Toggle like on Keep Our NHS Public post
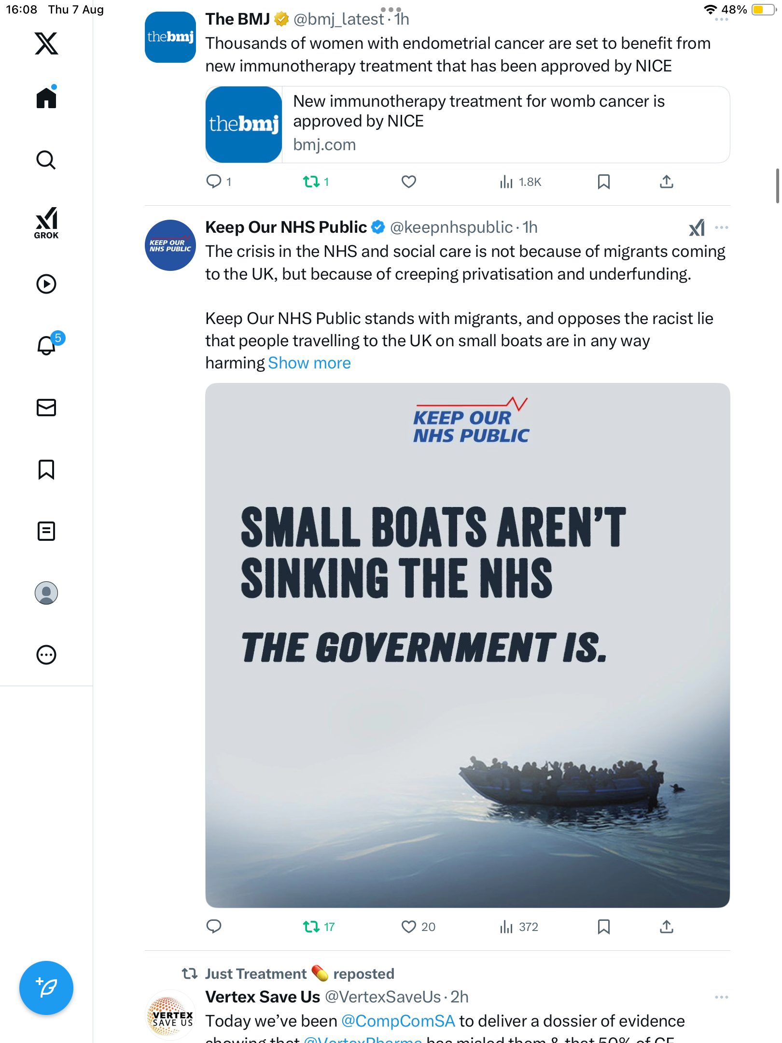The height and width of the screenshot is (1043, 782). [409, 927]
